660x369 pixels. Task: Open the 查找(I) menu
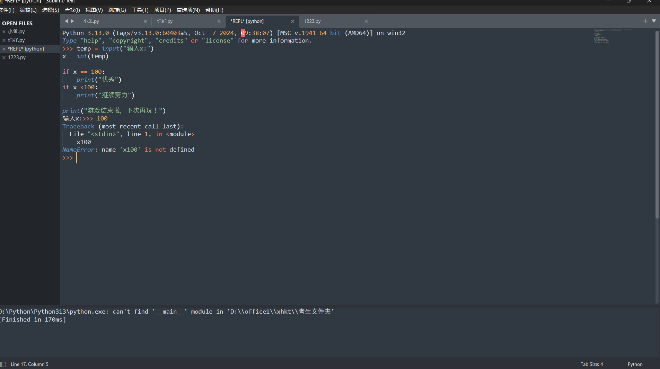pyautogui.click(x=72, y=10)
